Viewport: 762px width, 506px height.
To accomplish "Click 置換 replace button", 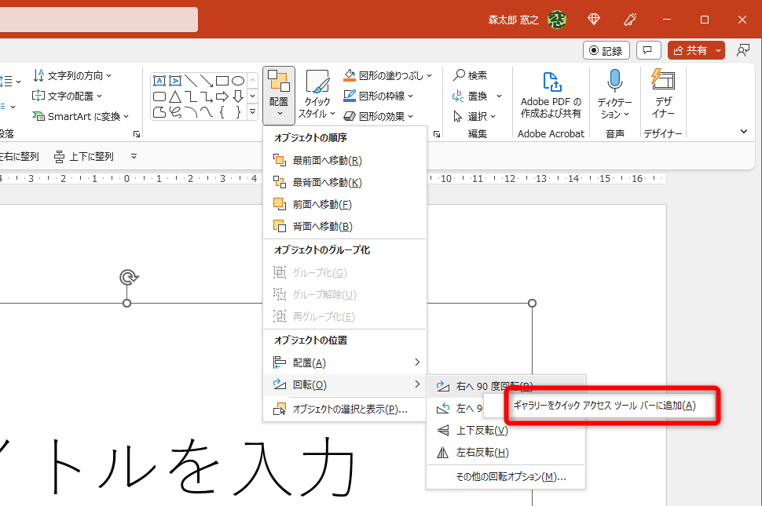I will [470, 96].
